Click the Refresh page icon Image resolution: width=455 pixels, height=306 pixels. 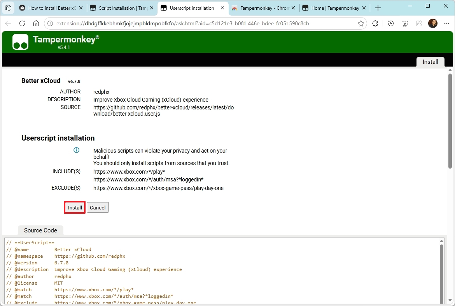pos(22,23)
